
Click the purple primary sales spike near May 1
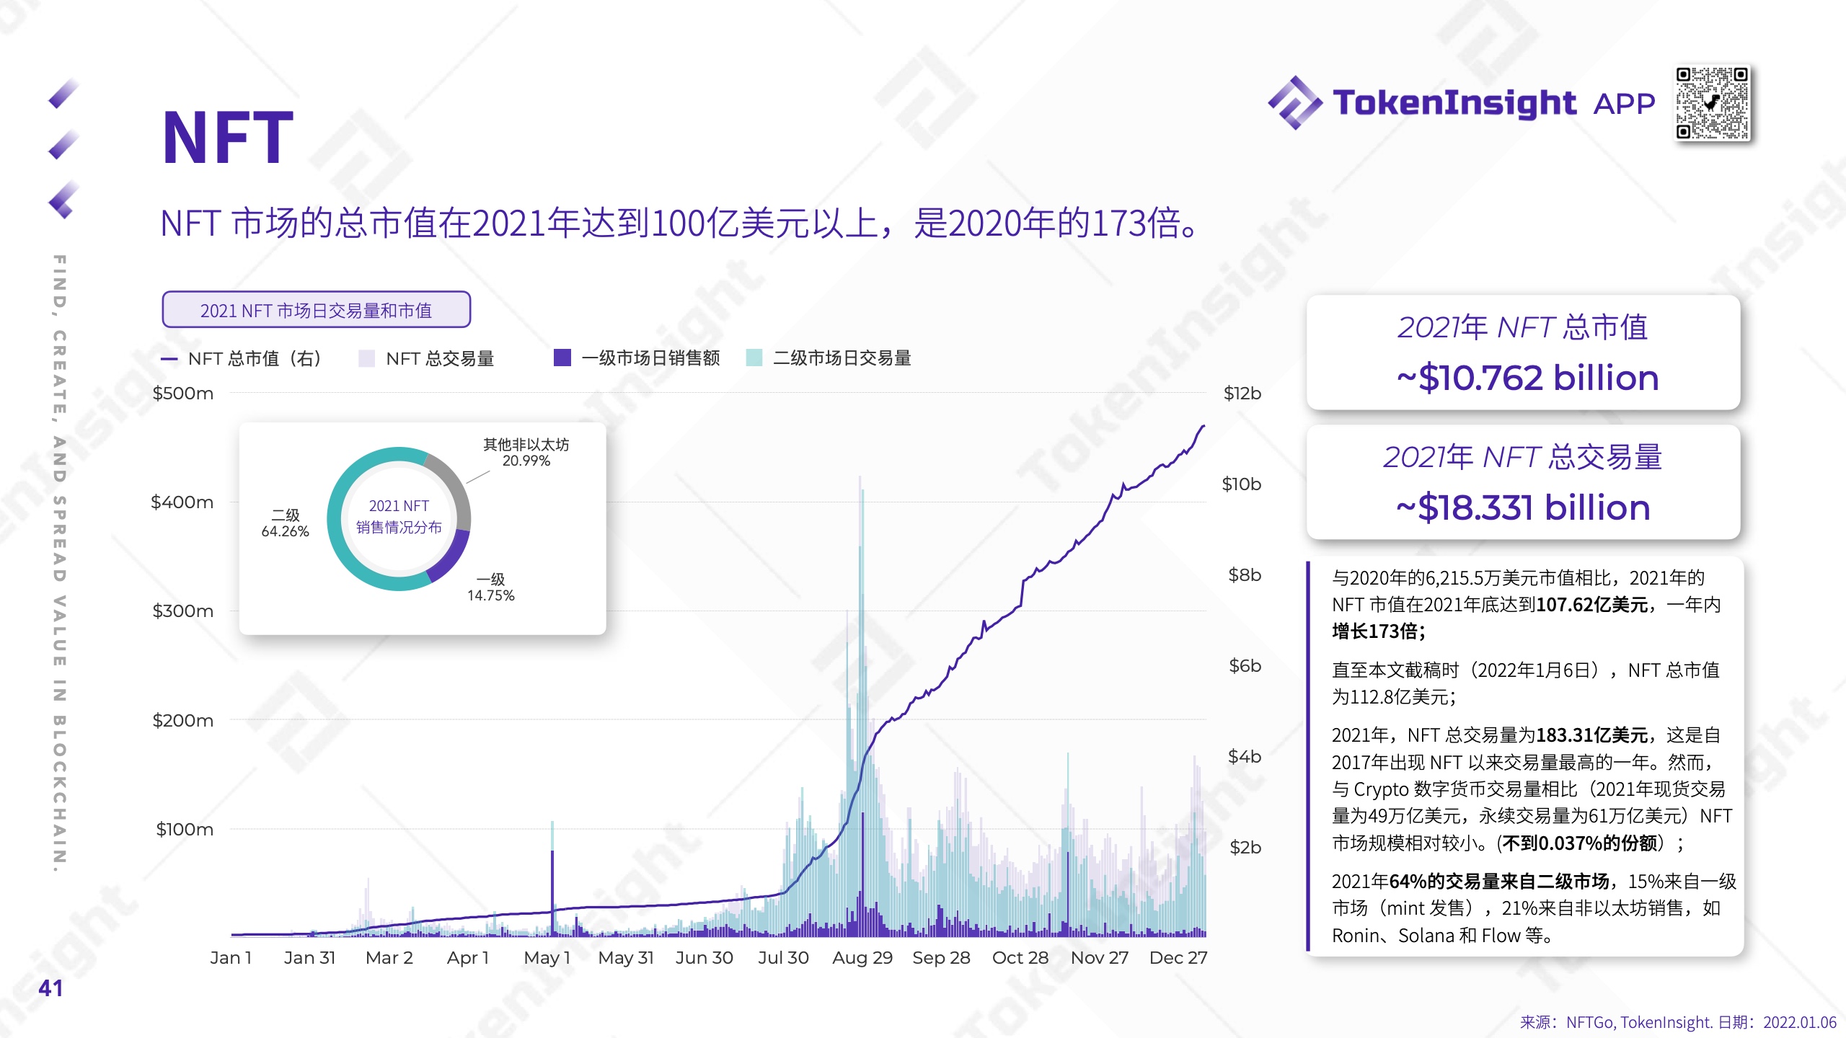[552, 894]
